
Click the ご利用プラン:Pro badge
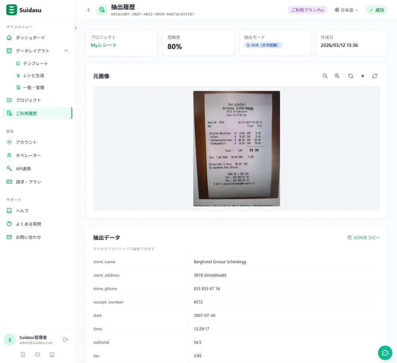307,10
